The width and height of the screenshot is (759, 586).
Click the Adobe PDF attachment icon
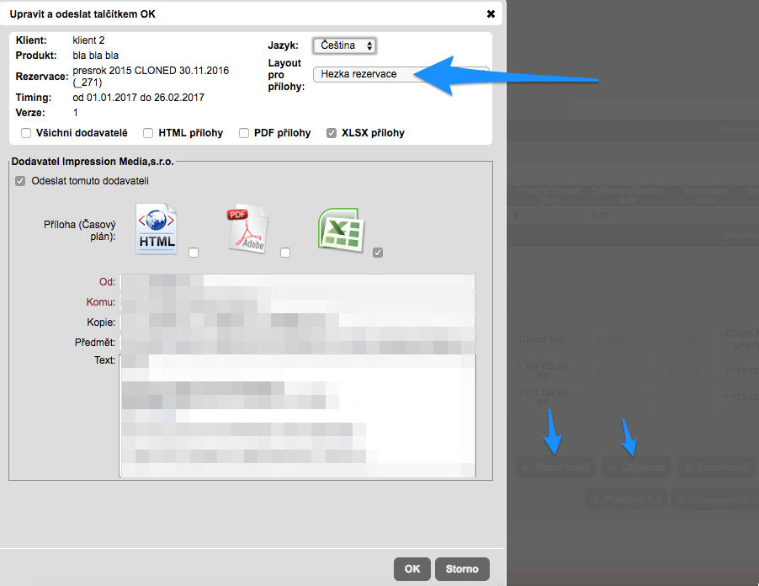click(247, 230)
